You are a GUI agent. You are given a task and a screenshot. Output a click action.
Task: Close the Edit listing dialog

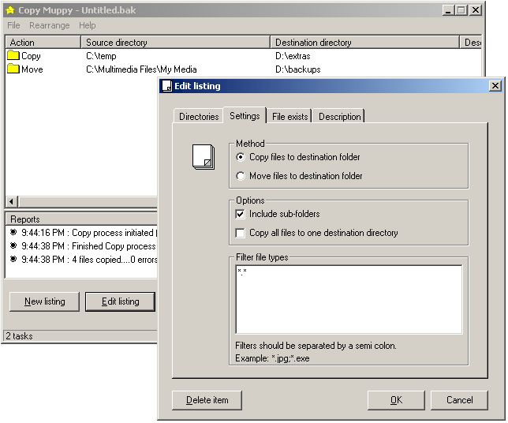click(495, 86)
